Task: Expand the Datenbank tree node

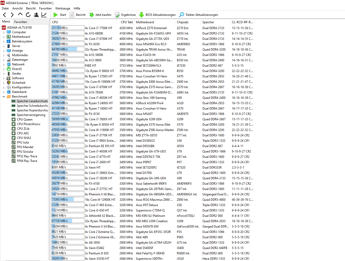Action: point(4,92)
